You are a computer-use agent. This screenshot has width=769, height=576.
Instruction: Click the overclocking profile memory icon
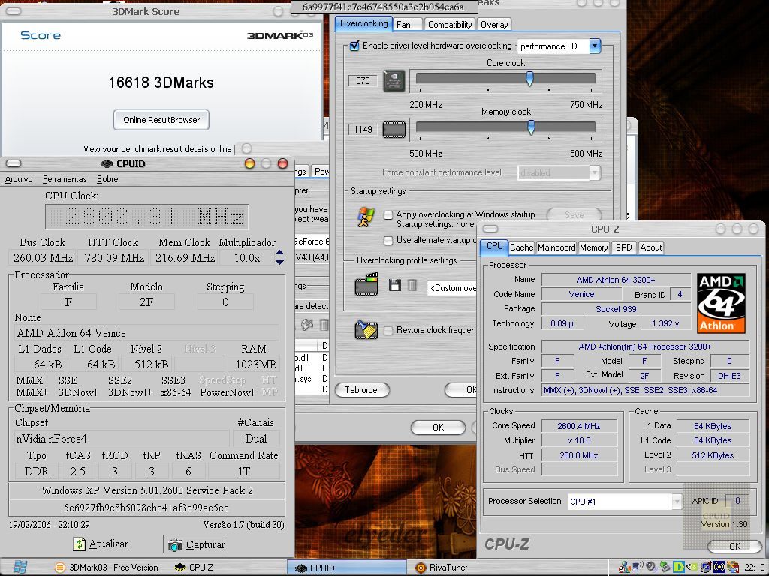point(366,284)
